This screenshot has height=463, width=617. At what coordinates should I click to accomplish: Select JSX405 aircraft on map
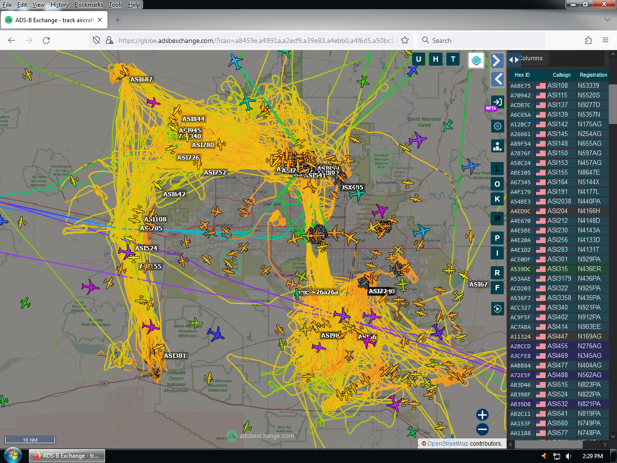[x=357, y=194]
